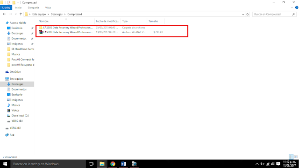Sort by 'Fecha de modifica...' column
Screen dimensions: 299x168
107,21
